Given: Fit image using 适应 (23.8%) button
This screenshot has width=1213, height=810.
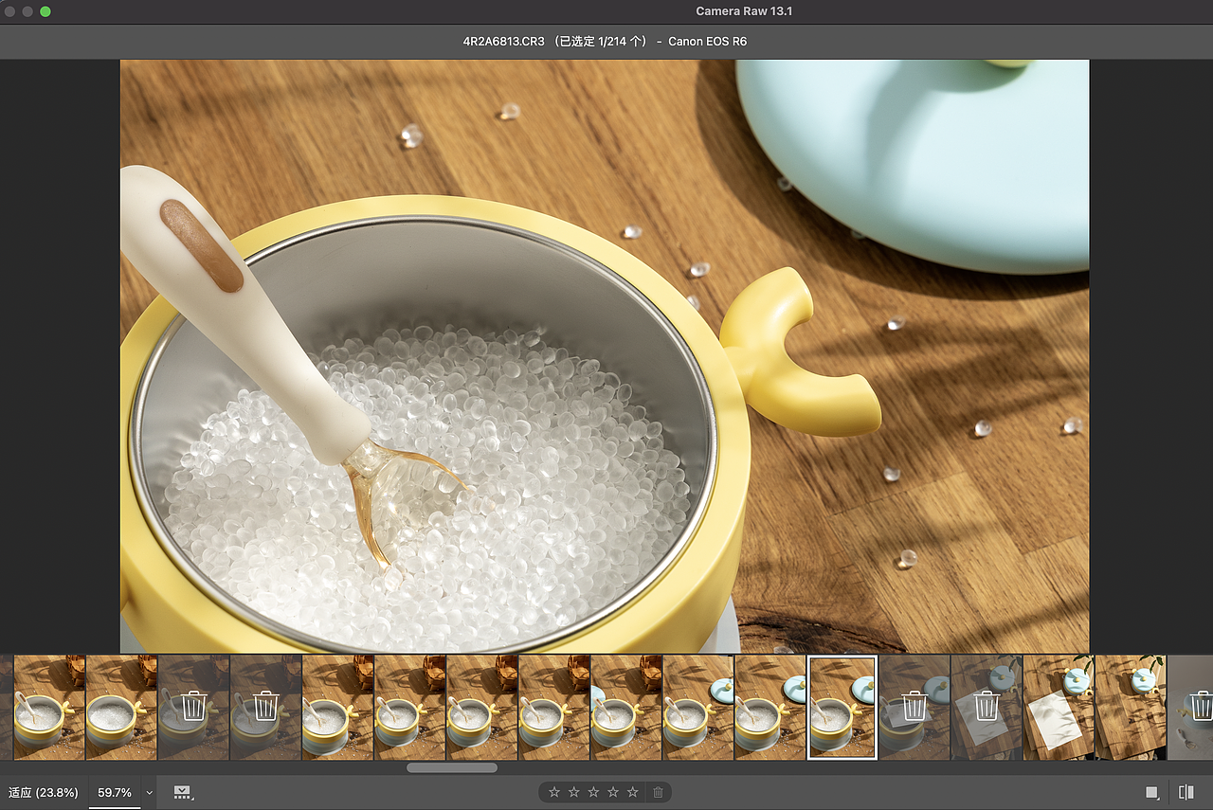Looking at the screenshot, I should pyautogui.click(x=44, y=792).
